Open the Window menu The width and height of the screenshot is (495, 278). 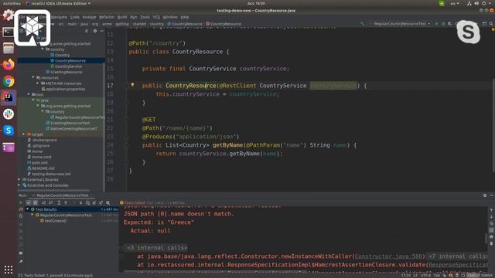pyautogui.click(x=170, y=17)
